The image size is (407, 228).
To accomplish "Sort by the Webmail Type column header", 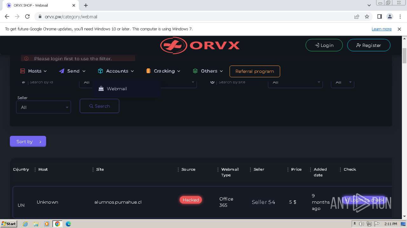I will tap(230, 172).
